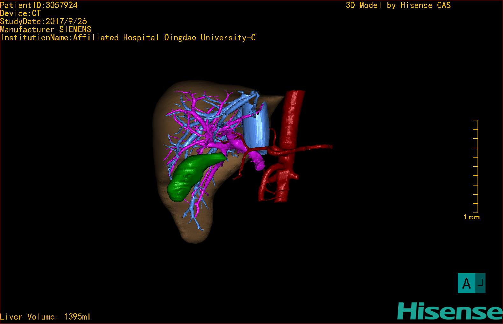Click the orientation cube's darker 'L' face
503x324 pixels.
click(481, 283)
